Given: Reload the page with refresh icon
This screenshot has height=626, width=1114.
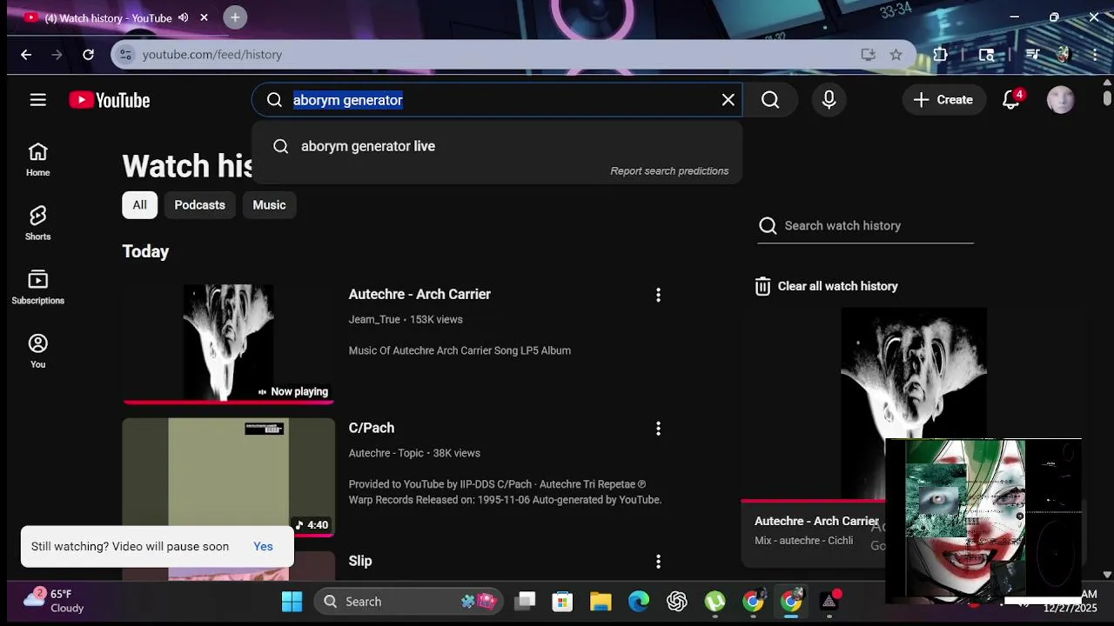Looking at the screenshot, I should click(88, 54).
